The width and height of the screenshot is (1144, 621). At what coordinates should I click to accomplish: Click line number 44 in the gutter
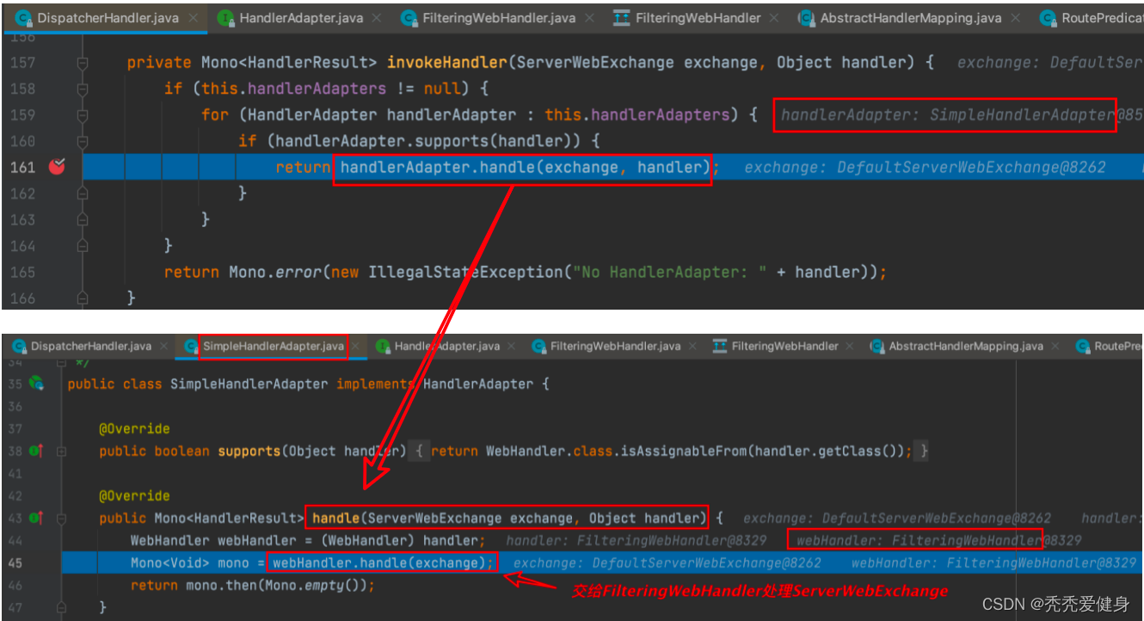click(16, 540)
